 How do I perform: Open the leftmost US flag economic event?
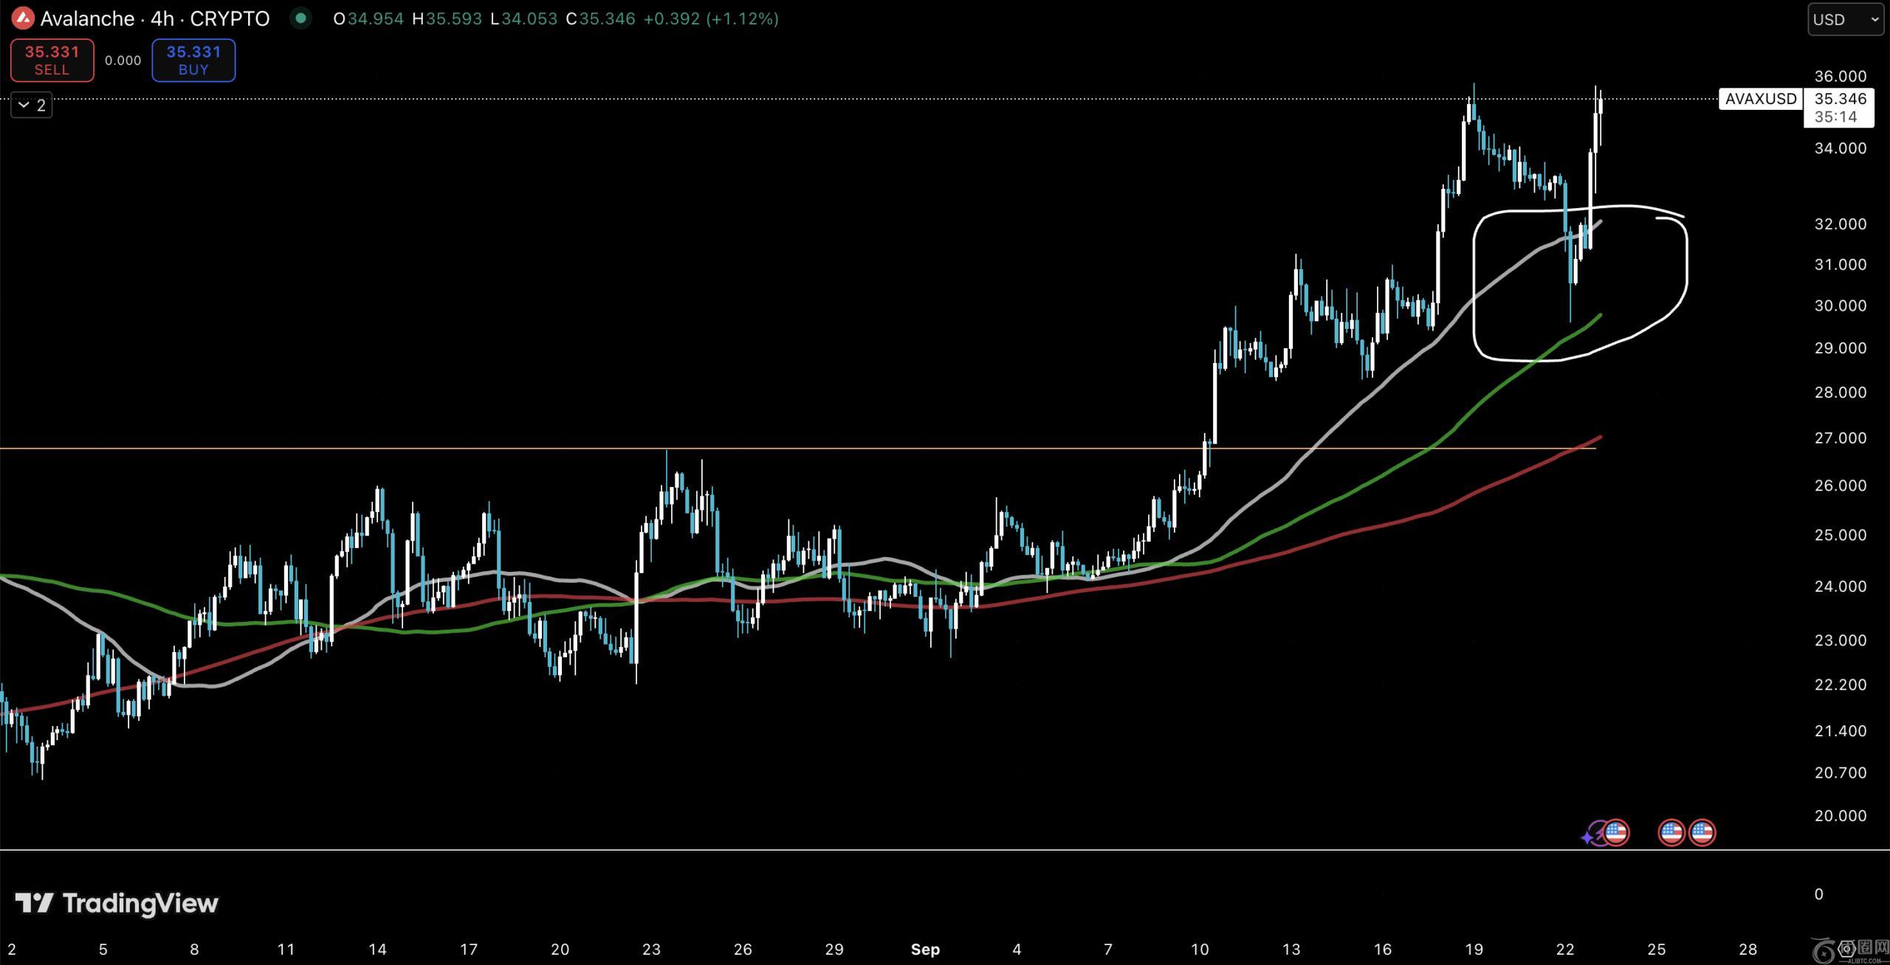point(1617,833)
